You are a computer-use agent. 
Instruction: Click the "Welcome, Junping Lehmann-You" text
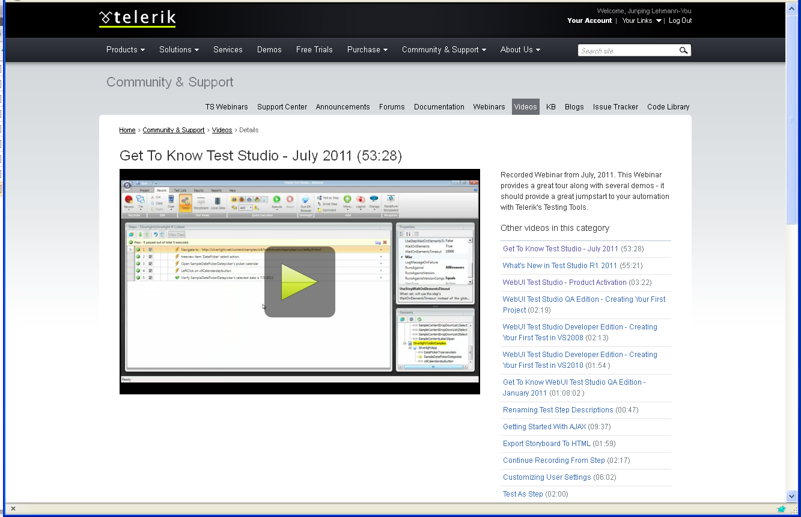click(644, 11)
